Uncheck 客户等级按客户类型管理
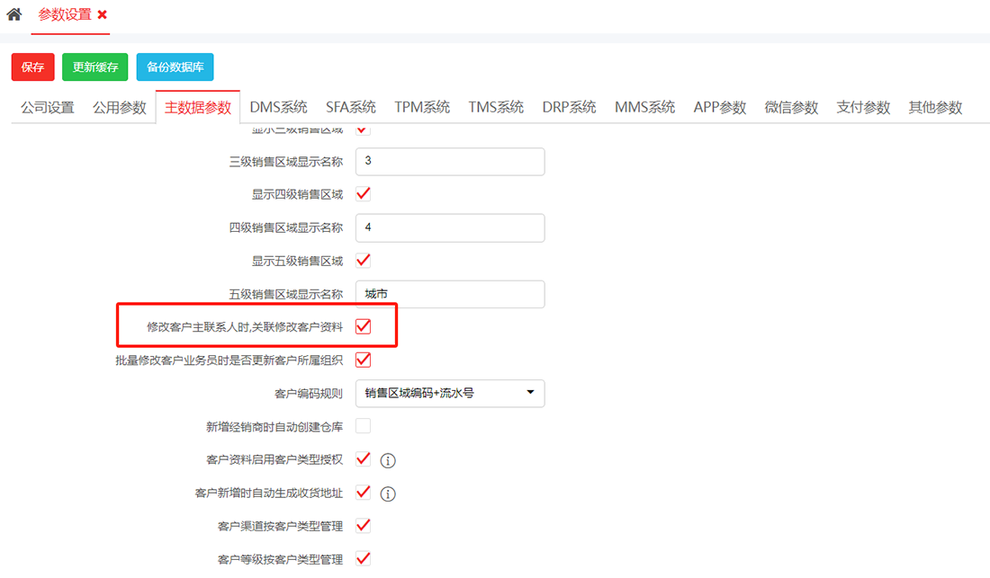 363,558
